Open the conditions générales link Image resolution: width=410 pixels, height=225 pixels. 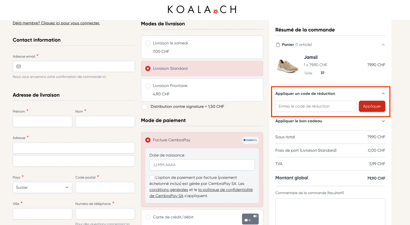click(x=169, y=189)
